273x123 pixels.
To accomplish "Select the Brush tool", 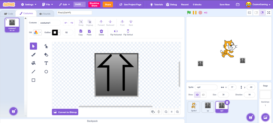I will (x=33, y=55).
